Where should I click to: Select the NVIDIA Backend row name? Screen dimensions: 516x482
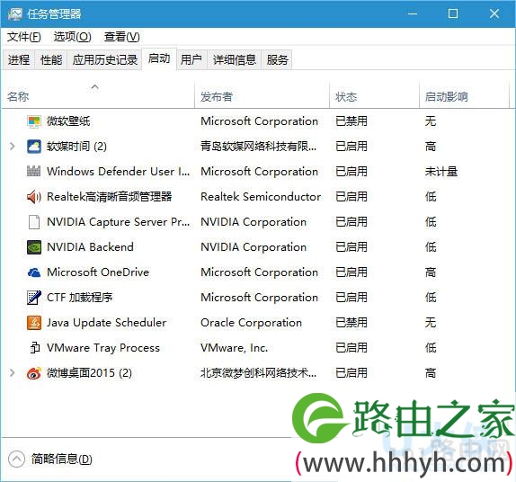pyautogui.click(x=91, y=247)
